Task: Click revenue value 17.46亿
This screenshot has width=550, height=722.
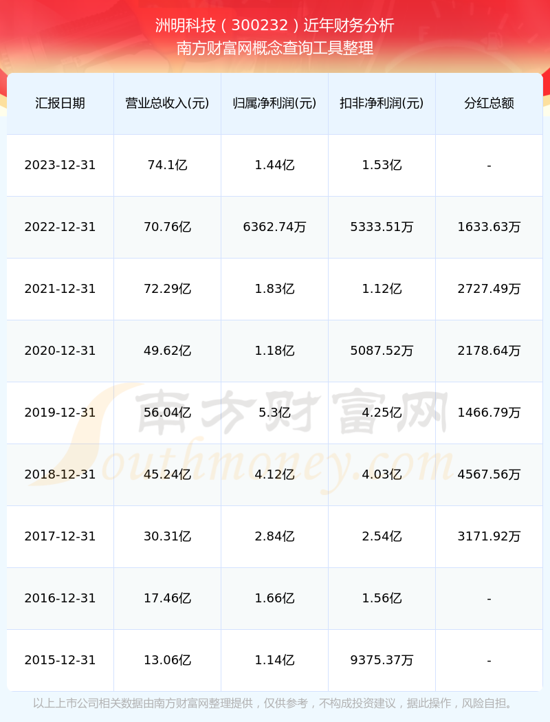Action: point(168,599)
